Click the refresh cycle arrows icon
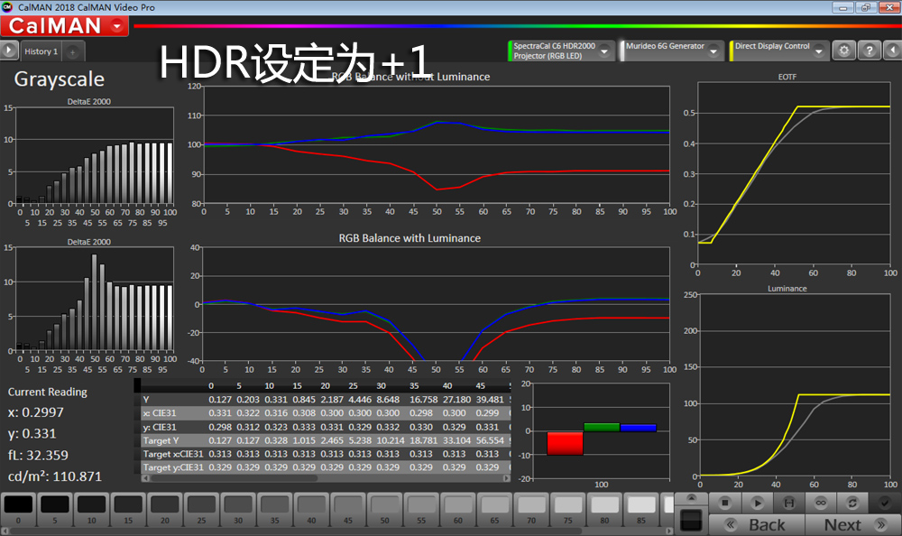Screen dimensions: 902x536 [851, 502]
